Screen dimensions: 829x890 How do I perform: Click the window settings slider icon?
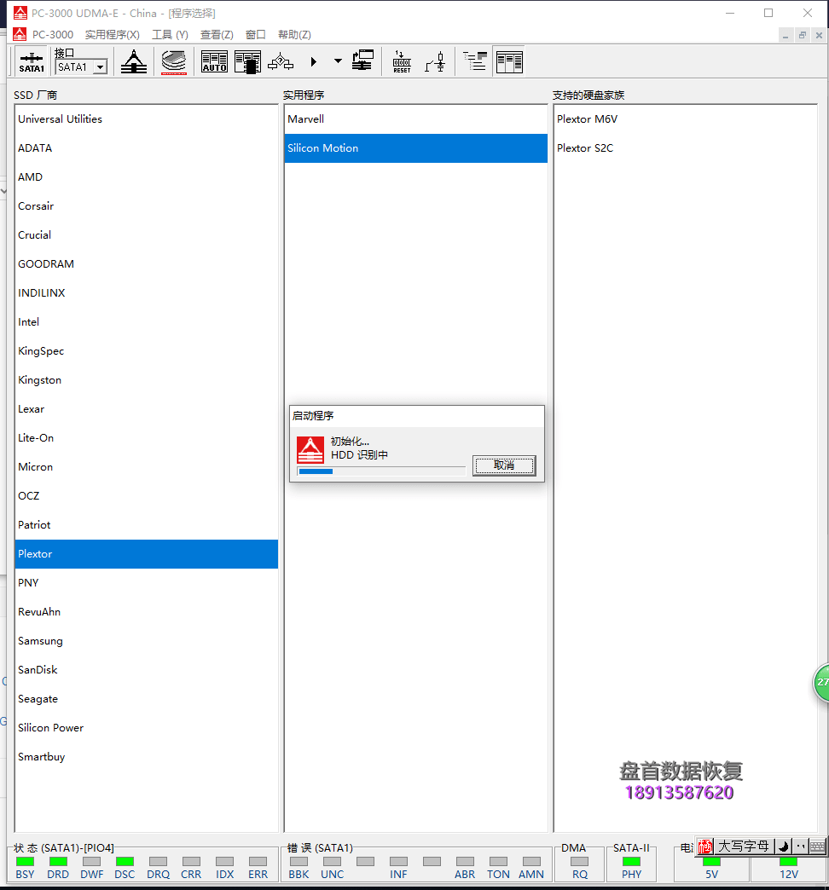coord(362,61)
